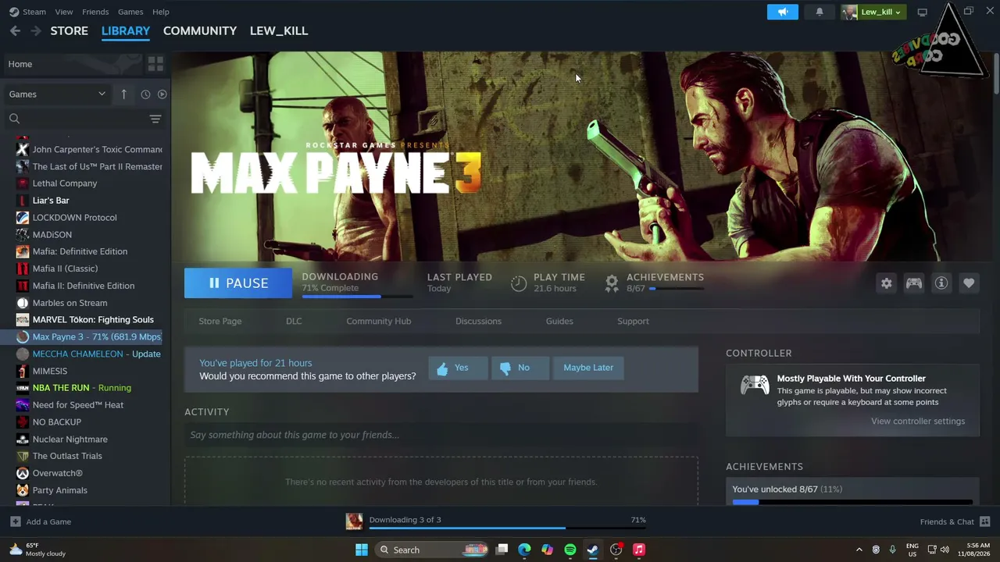Image resolution: width=1000 pixels, height=562 pixels.
Task: Open the DLC link
Action: 294,321
